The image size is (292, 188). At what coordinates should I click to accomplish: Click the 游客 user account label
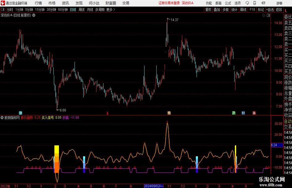pyautogui.click(x=279, y=3)
